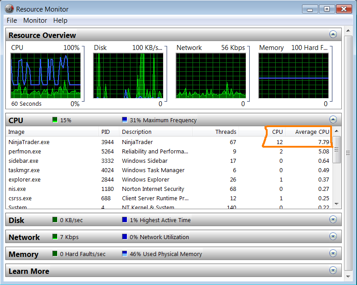Close the Resource Monitor window
This screenshot has height=285, width=357.
tap(344, 9)
